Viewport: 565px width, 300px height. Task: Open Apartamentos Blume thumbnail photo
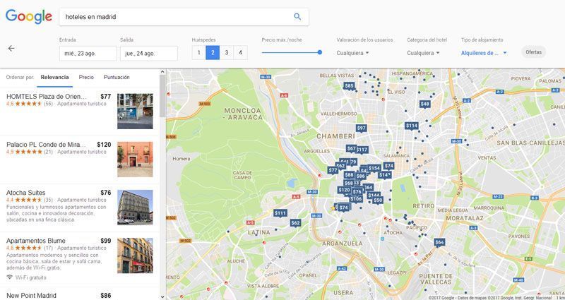click(135, 256)
